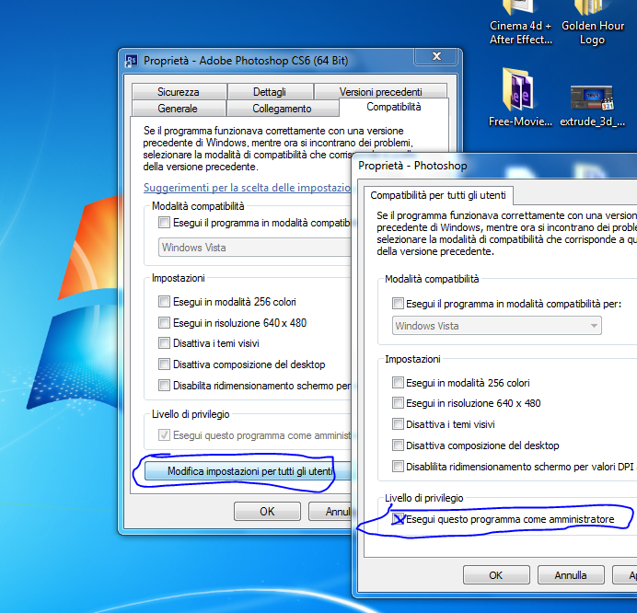
Task: Toggle Disattiva composizione del desktop in CS6 window
Action: 164,364
